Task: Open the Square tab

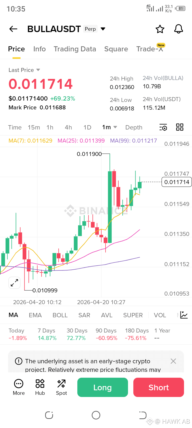Action: (116, 49)
